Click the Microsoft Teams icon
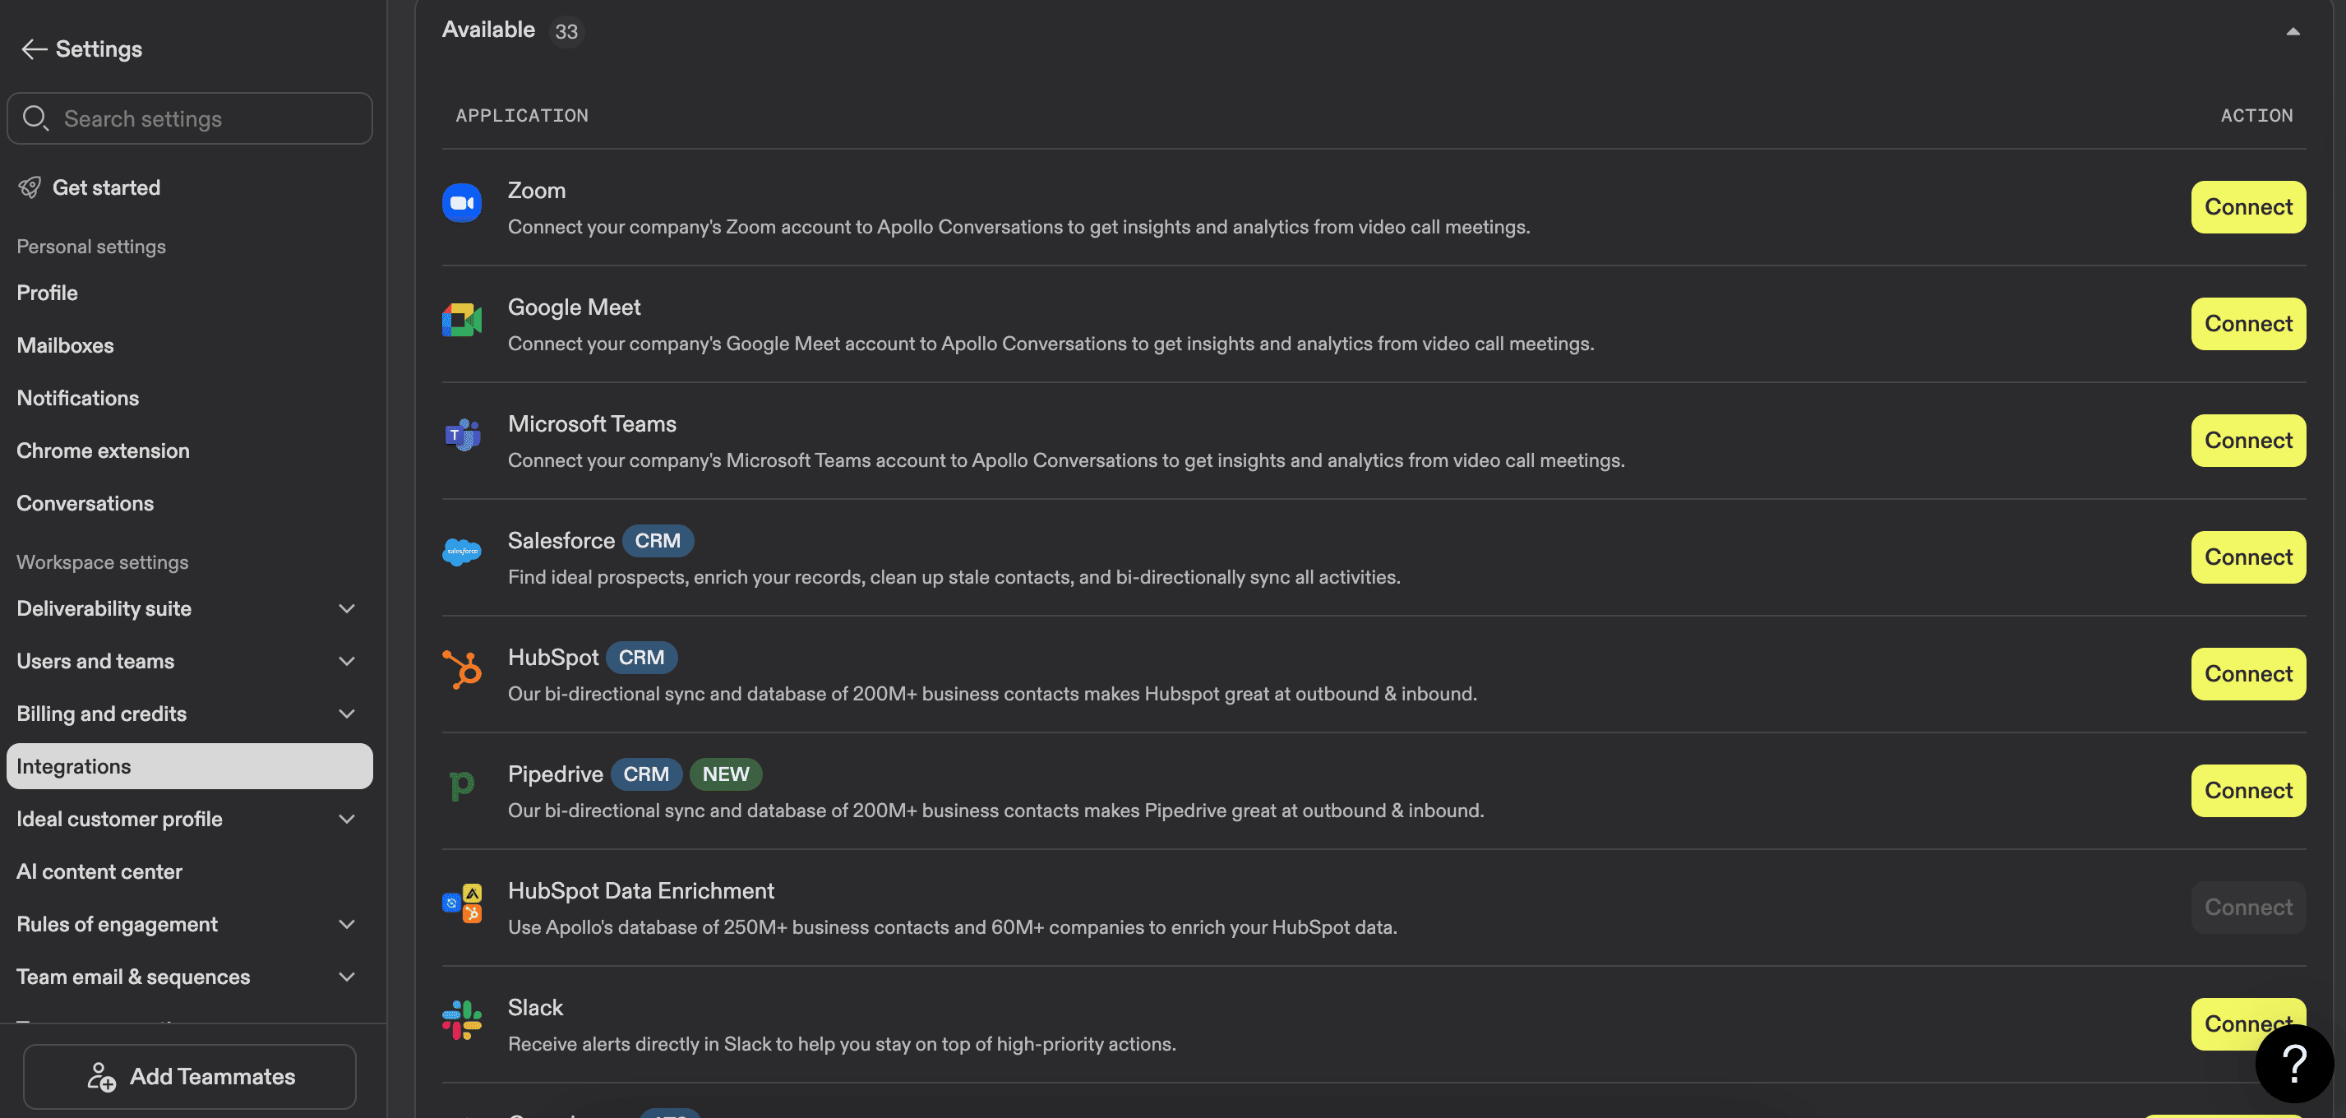Viewport: 2346px width, 1118px height. 462,435
